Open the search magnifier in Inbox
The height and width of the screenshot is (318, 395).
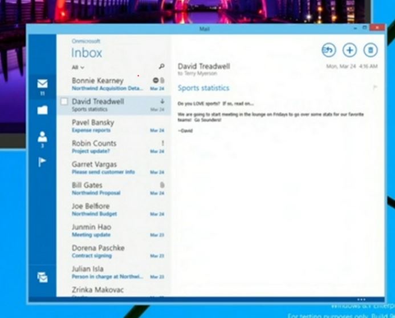coord(161,67)
